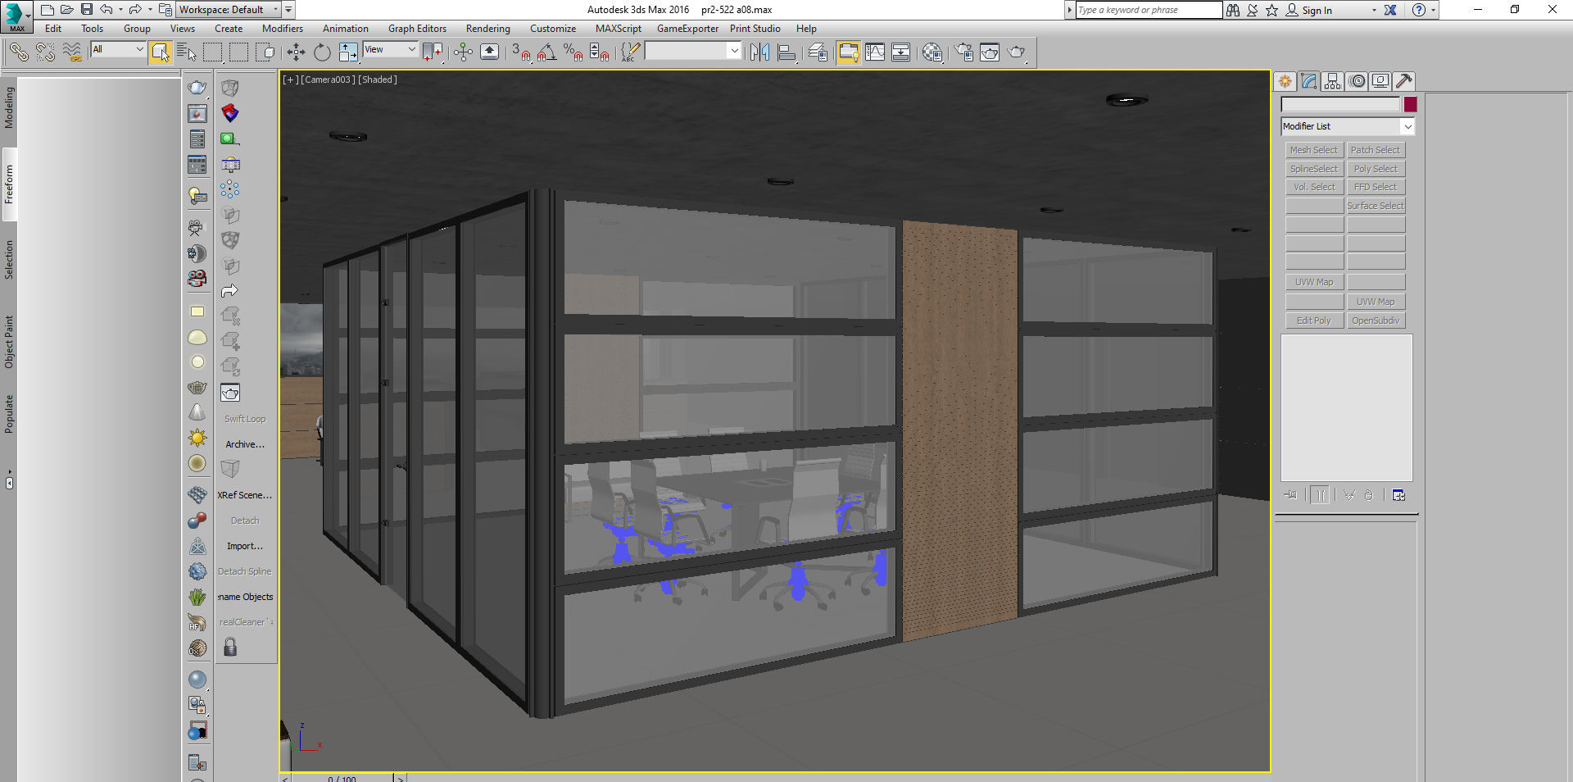Open the Rendering menu
The image size is (1573, 782).
(x=488, y=29)
